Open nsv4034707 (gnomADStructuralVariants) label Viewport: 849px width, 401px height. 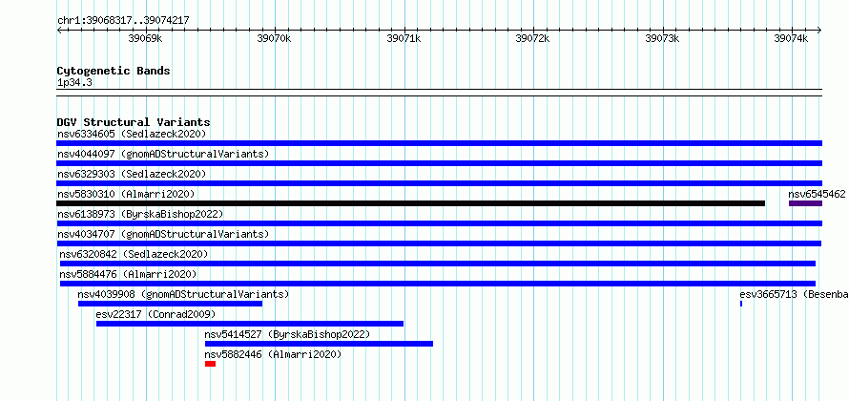pyautogui.click(x=163, y=234)
